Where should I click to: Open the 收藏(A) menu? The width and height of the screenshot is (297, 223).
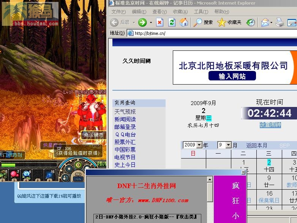point(180,12)
